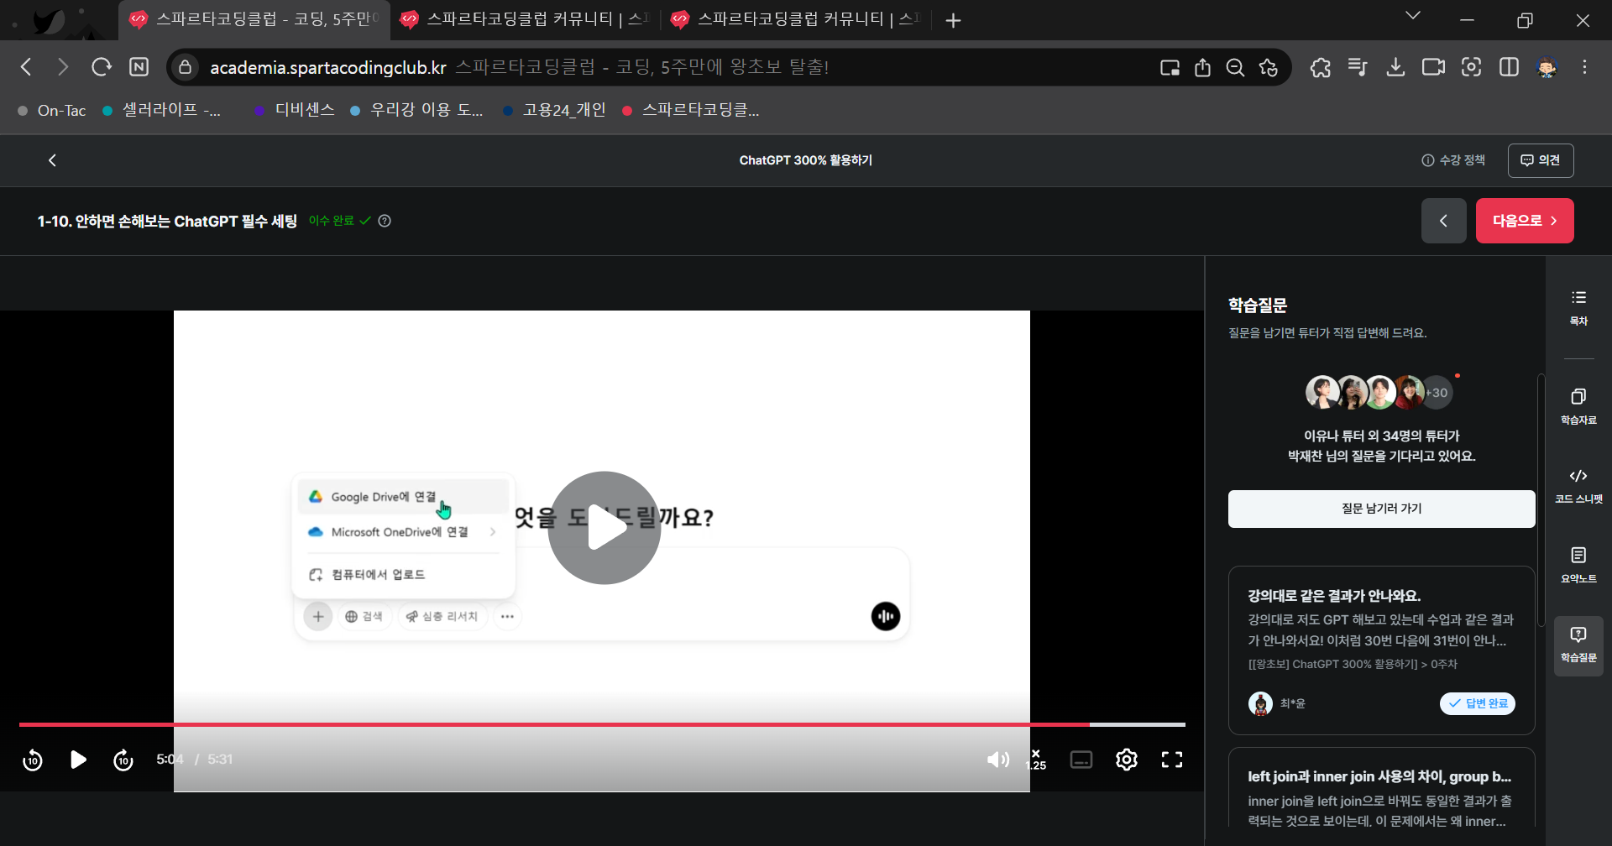This screenshot has height=846, width=1612.
Task: Open the 코드 스니펫 panel
Action: (x=1578, y=486)
